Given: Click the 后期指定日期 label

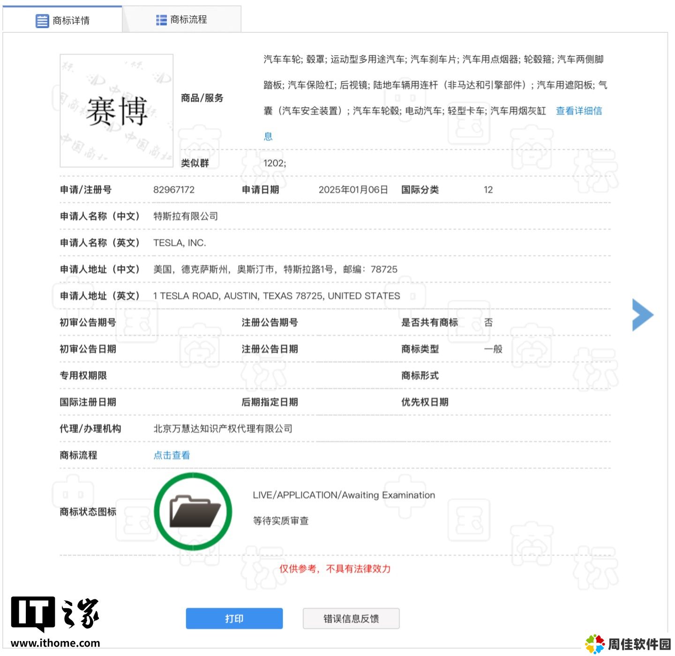Looking at the screenshot, I should [x=270, y=402].
